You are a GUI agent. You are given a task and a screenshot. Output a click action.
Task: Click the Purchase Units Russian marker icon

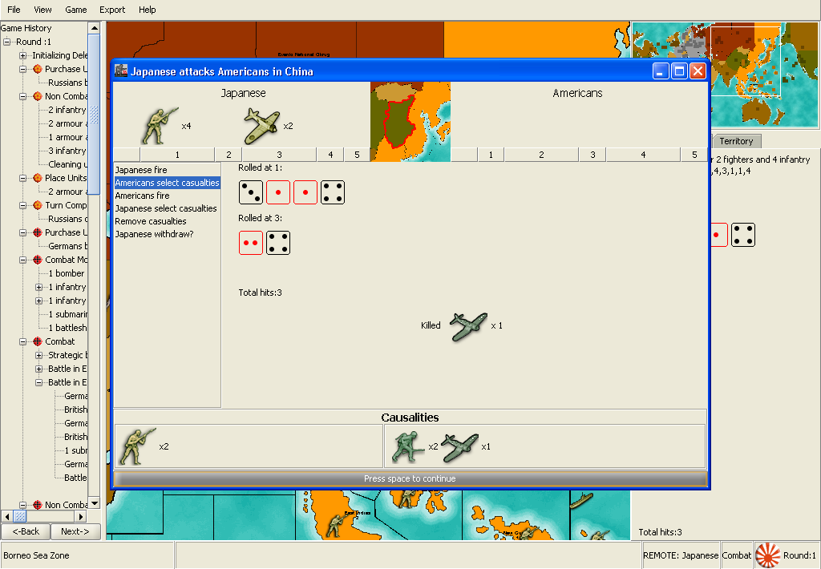click(38, 69)
